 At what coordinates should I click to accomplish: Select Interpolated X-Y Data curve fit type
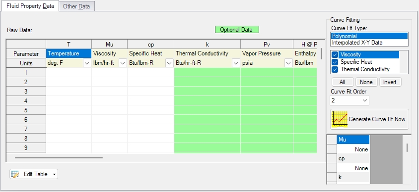coord(369,43)
